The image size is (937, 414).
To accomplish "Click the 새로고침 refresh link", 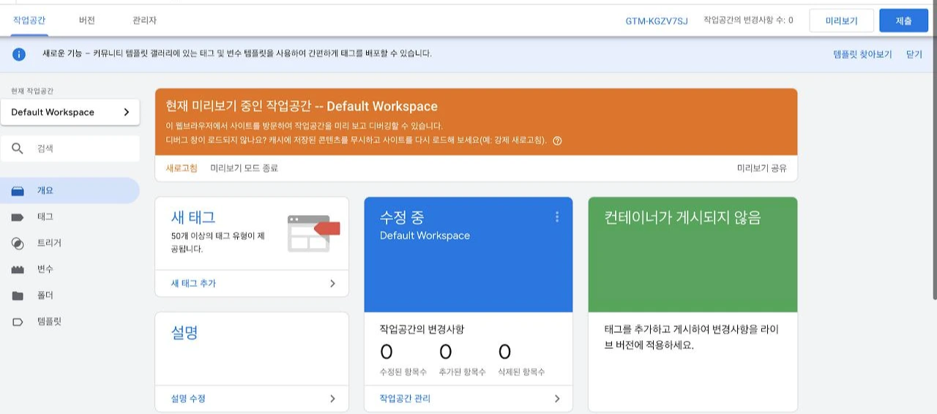I will coord(182,168).
